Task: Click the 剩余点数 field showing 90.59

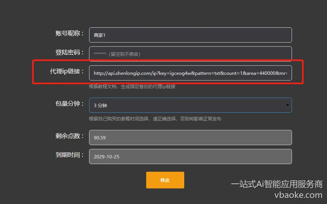Action: pyautogui.click(x=190, y=138)
